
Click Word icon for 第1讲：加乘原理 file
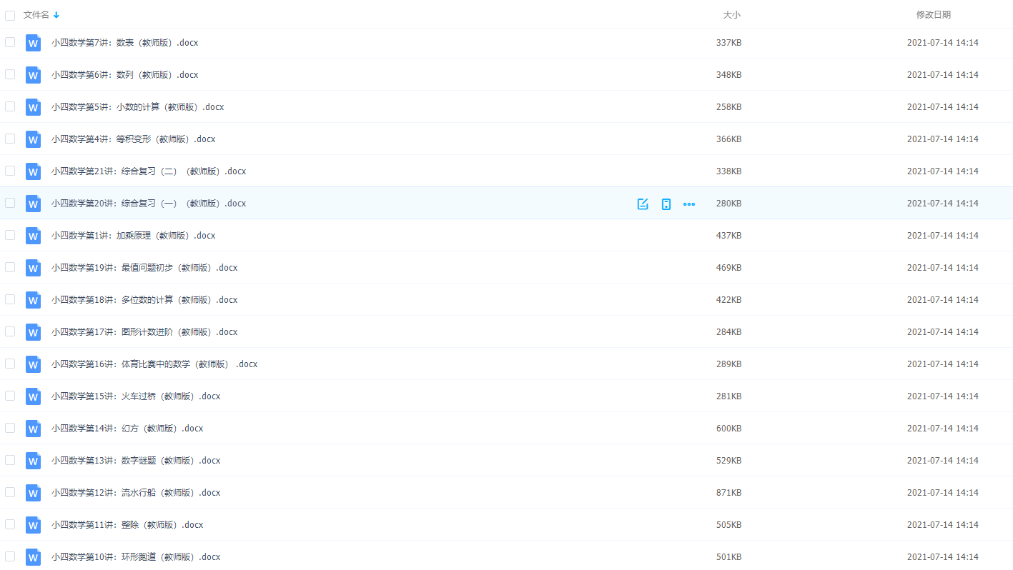coord(33,236)
